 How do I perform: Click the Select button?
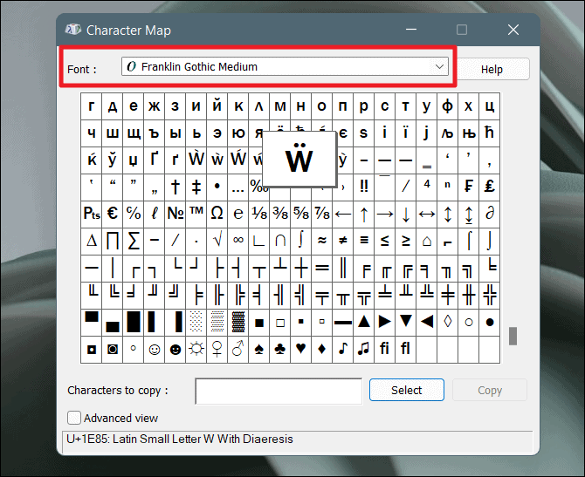pos(407,390)
